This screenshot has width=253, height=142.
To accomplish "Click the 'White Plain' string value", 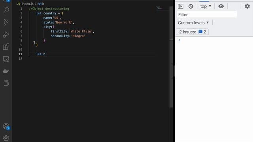I will [x=81, y=32].
